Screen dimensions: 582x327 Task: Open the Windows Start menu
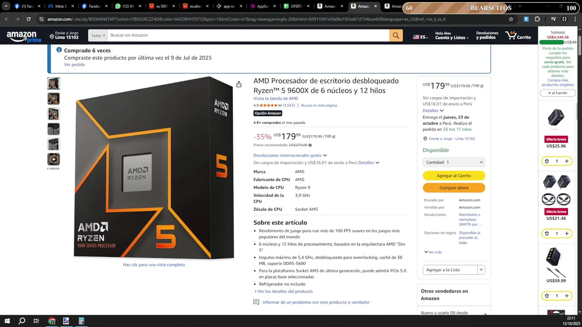point(7,321)
